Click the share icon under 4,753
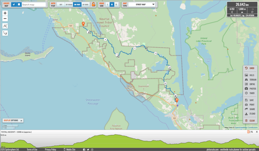259x151 pixels. (x=232, y=12)
